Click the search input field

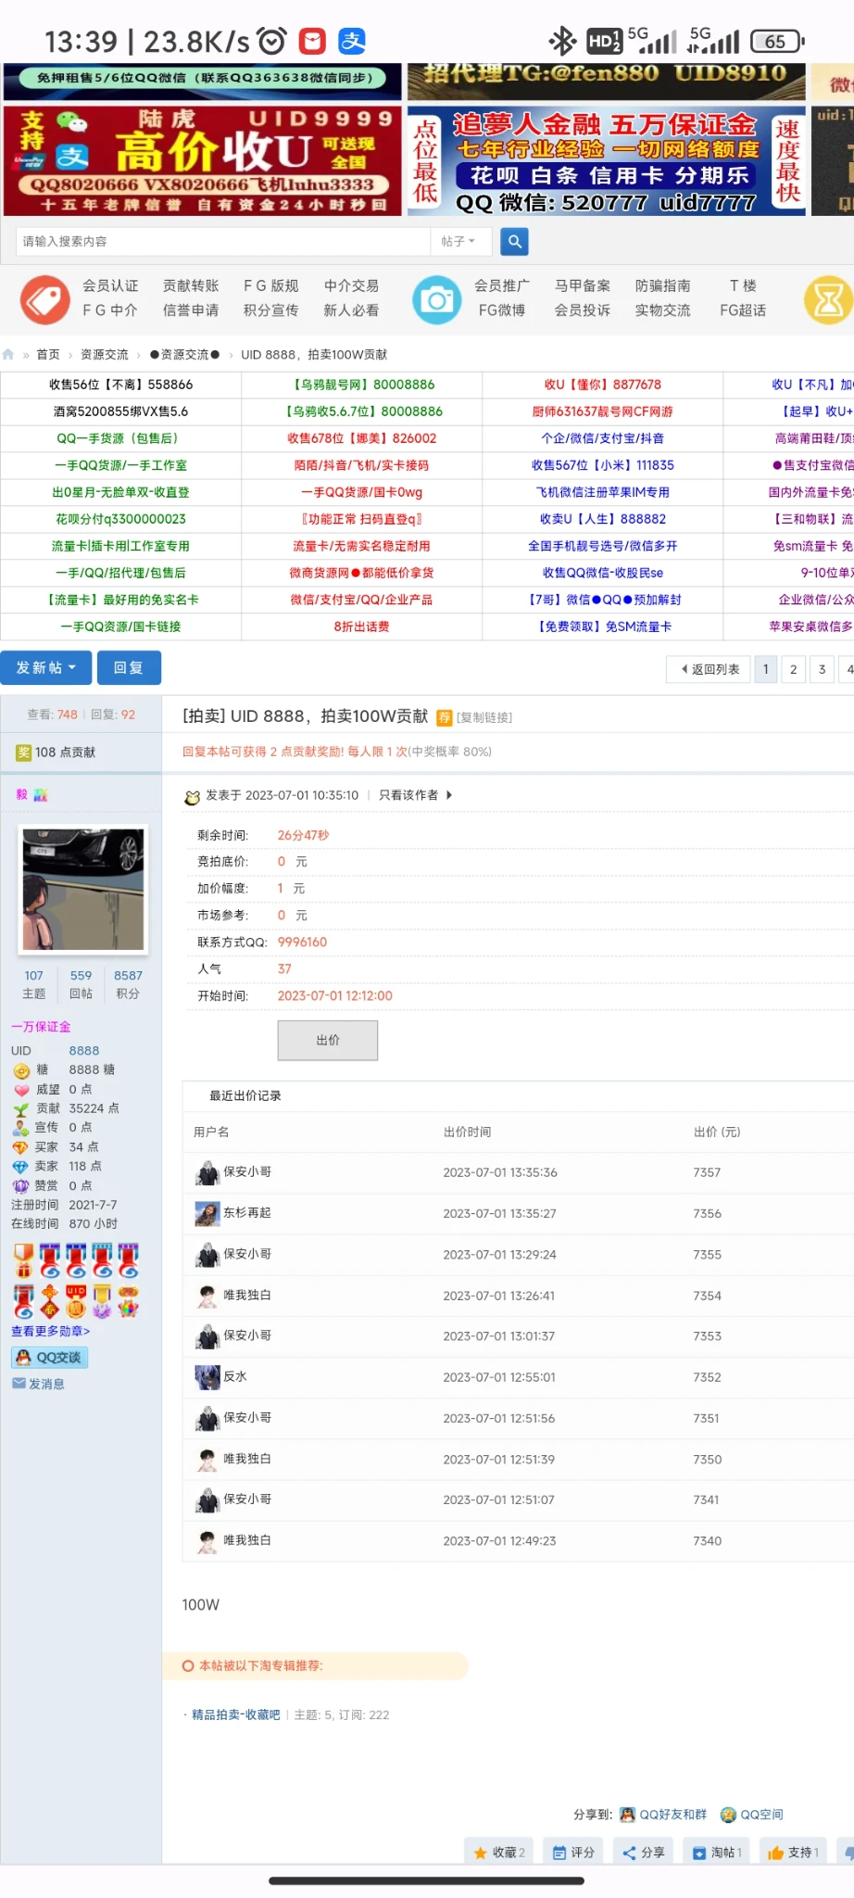(x=222, y=242)
